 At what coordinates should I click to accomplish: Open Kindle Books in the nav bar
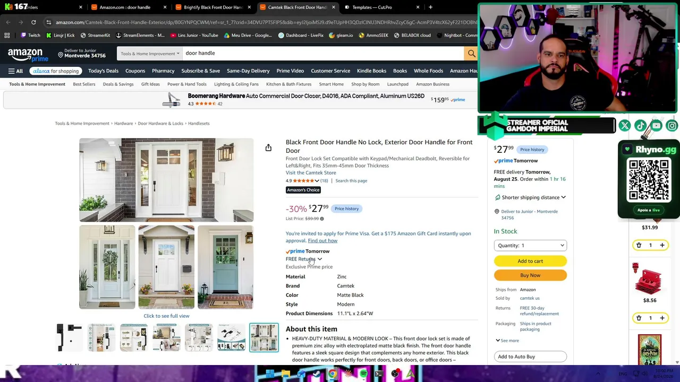[x=371, y=71]
